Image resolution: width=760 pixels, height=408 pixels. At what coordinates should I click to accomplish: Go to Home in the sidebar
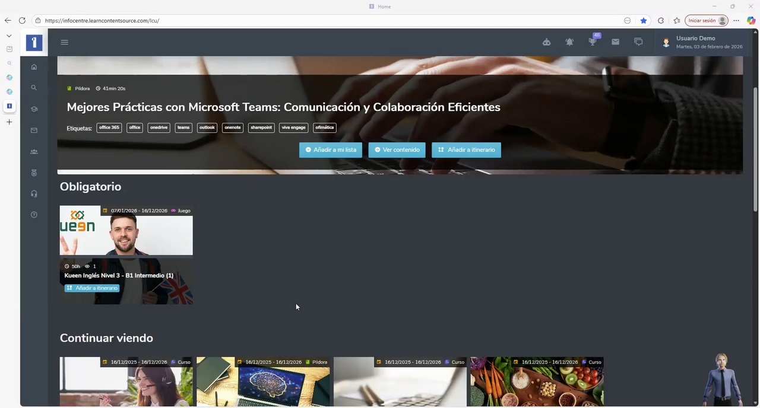click(34, 67)
